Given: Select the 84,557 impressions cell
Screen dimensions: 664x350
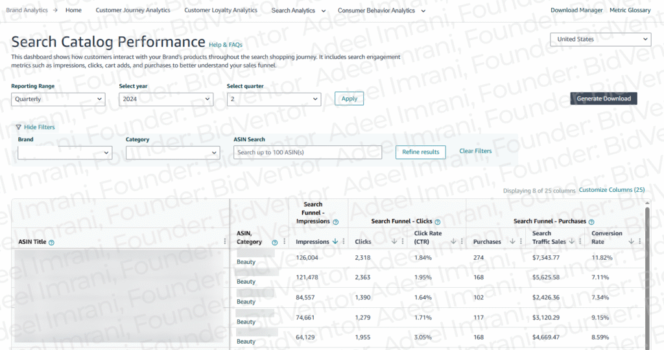Looking at the screenshot, I should coord(305,297).
